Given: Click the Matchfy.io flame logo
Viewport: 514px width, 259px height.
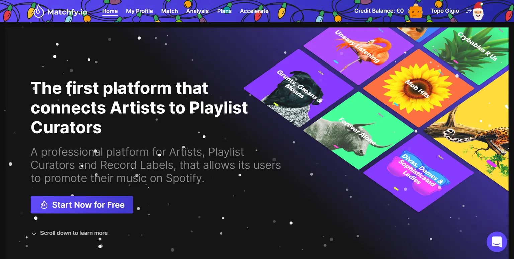Looking at the screenshot, I should click(39, 11).
